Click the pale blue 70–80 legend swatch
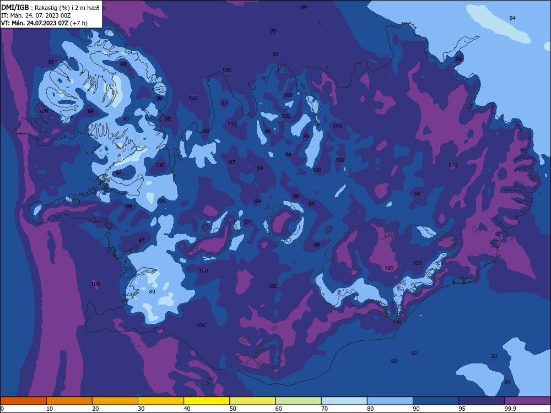The width and height of the screenshot is (551, 413). (344, 401)
